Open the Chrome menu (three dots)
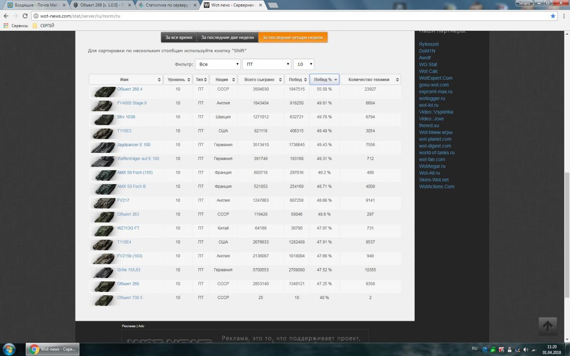Viewport: 570px width, 356px height. 564,16
